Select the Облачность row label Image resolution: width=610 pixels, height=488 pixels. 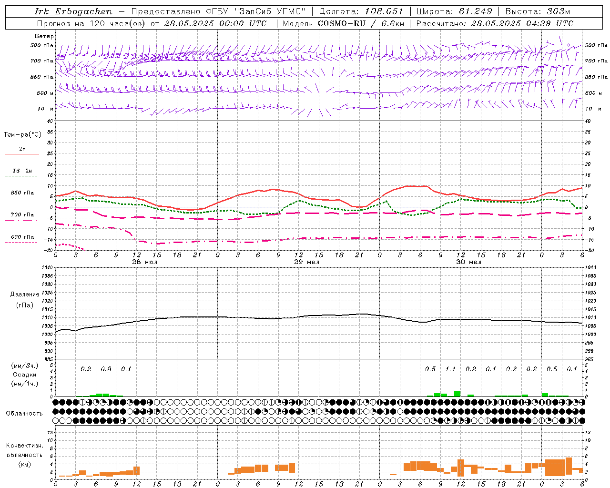(x=24, y=414)
